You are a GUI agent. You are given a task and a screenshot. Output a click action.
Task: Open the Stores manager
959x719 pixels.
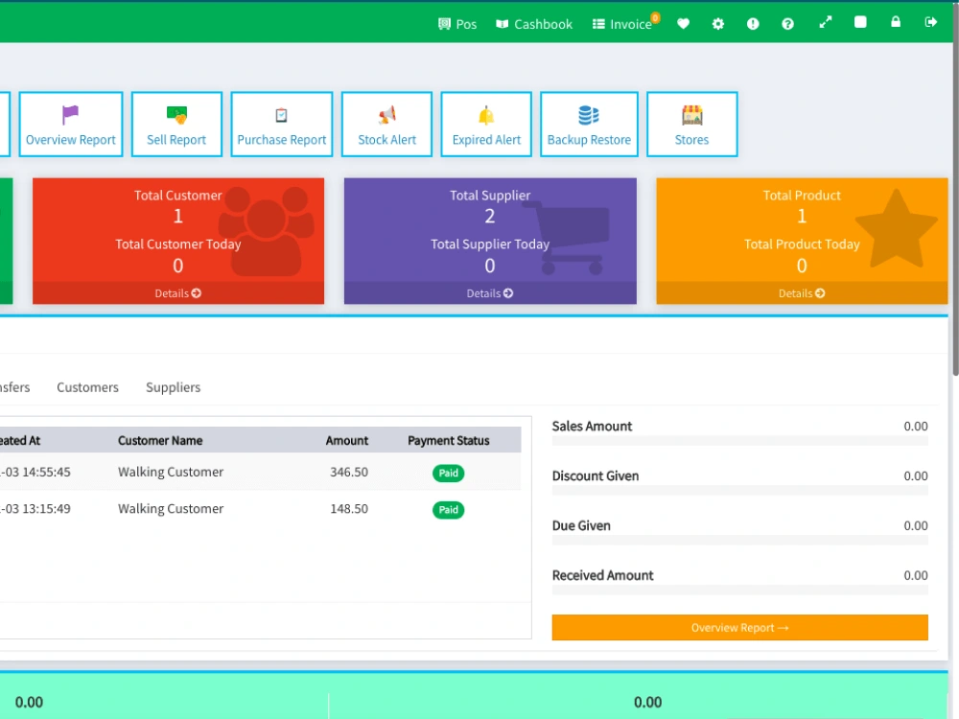click(x=691, y=124)
